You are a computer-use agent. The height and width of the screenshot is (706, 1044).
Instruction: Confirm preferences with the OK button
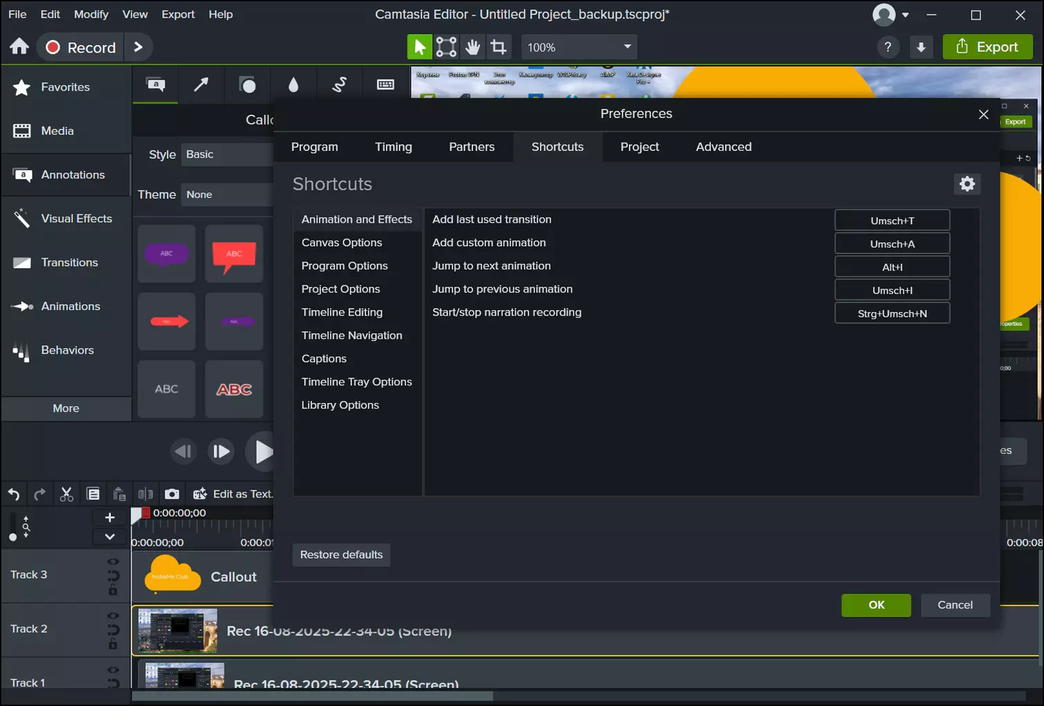pos(876,605)
